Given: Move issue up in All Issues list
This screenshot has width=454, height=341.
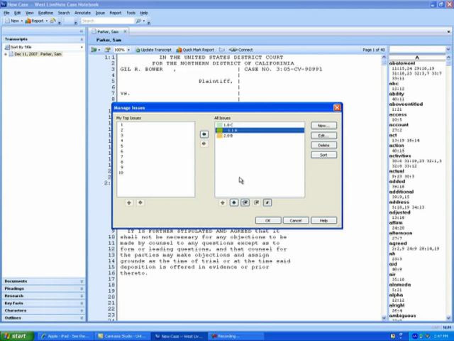Looking at the screenshot, I should click(x=222, y=202).
